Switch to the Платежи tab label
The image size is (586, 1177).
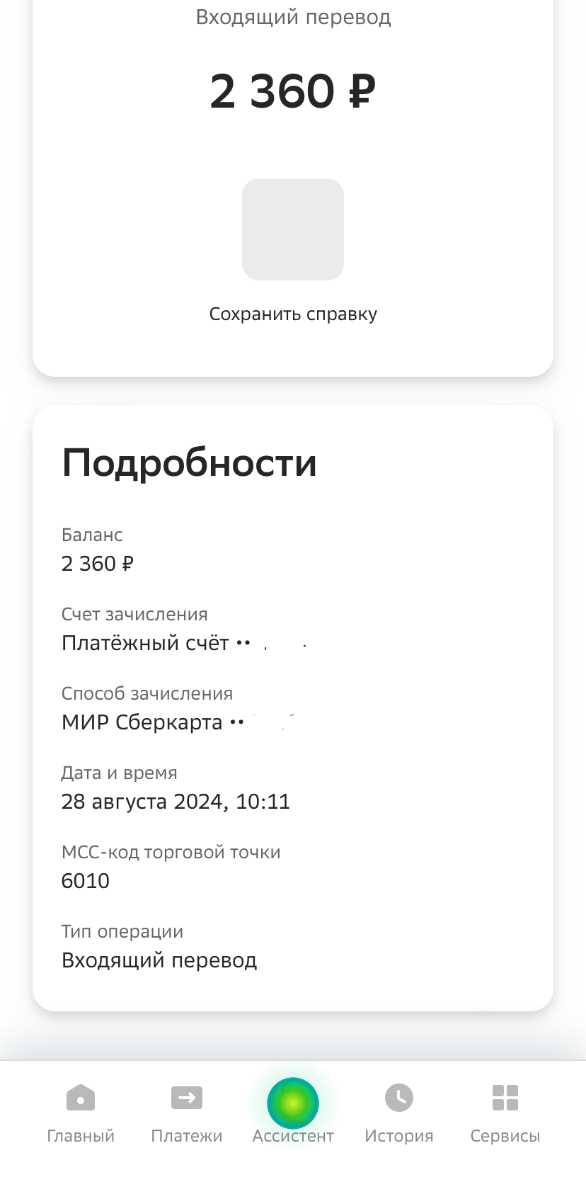pyautogui.click(x=187, y=1136)
